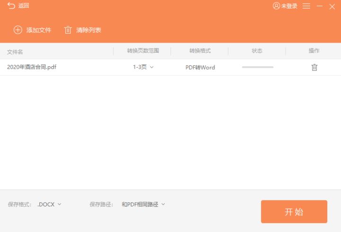Delete 2020年酒店合同.pdf with trash icon

point(314,67)
